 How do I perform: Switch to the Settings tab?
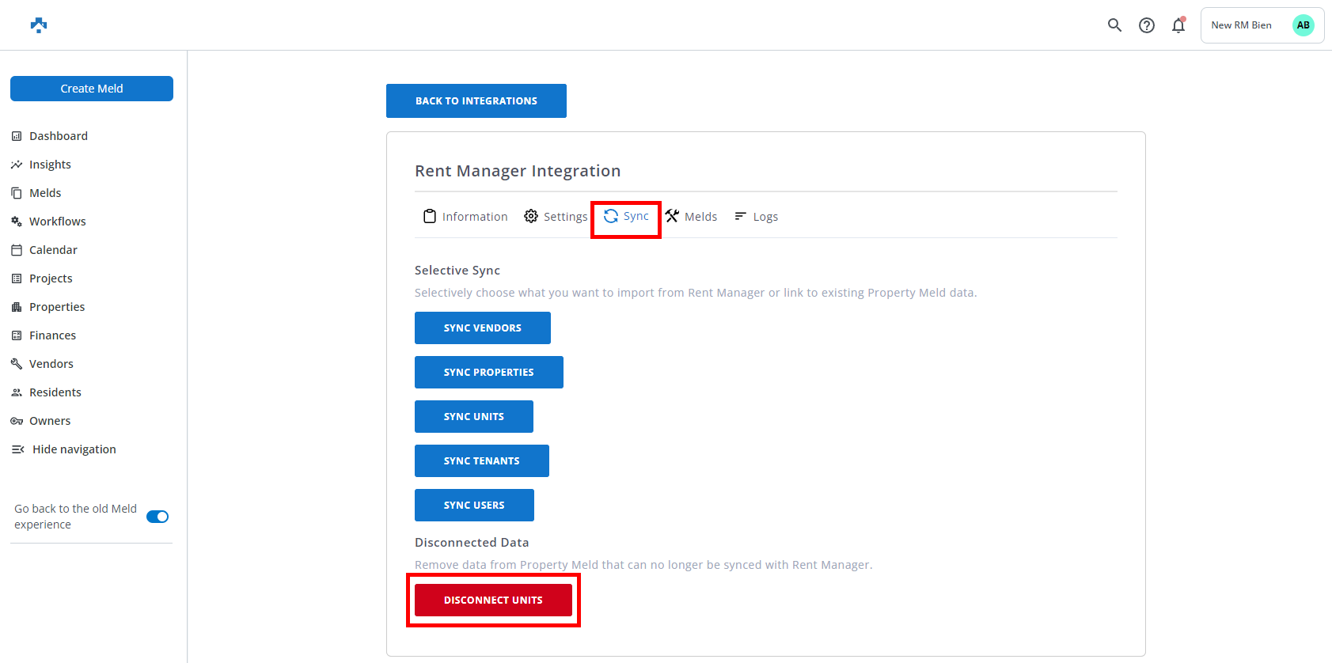tap(556, 217)
